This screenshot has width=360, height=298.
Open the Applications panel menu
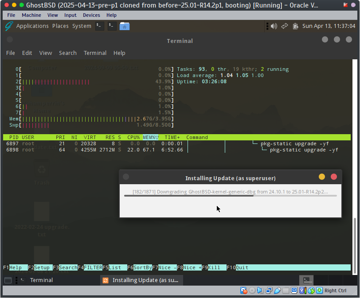[32, 26]
